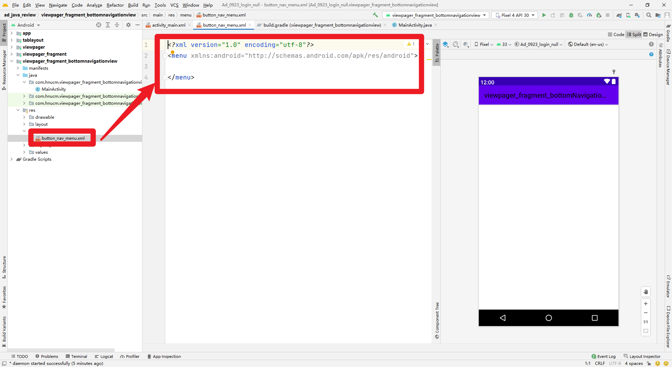This screenshot has width=672, height=367.
Task: Select the Pan hand tool in preview
Action: pyautogui.click(x=646, y=292)
